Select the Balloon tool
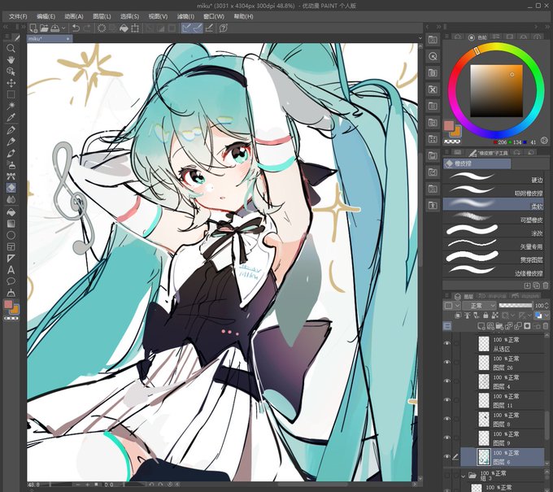Screen dimensions: 553x492 click(x=11, y=281)
